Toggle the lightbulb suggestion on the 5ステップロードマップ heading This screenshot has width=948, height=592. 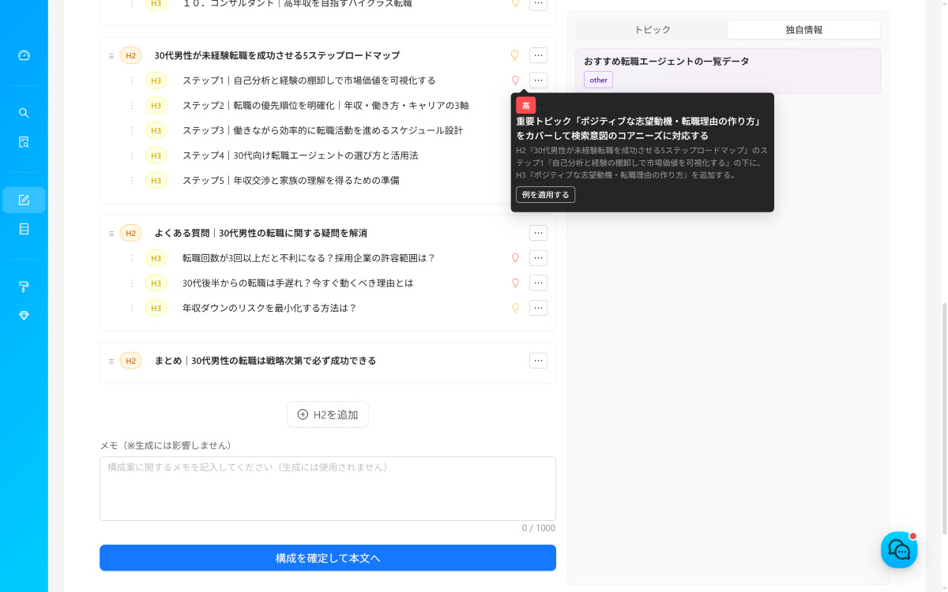(x=515, y=55)
